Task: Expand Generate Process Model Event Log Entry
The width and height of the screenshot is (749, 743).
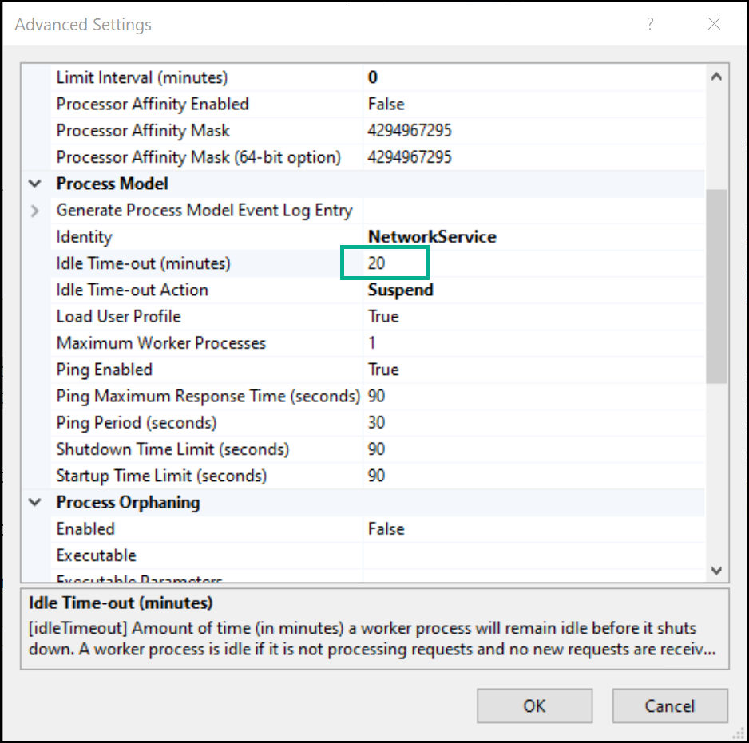Action: (34, 210)
